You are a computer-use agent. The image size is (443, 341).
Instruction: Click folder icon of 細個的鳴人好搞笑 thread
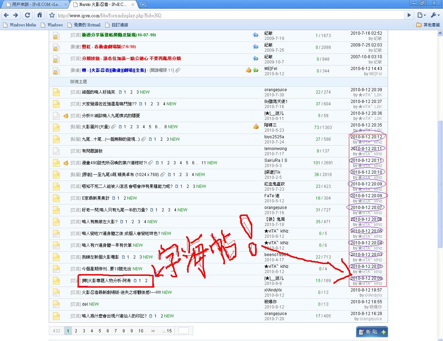tap(56, 92)
